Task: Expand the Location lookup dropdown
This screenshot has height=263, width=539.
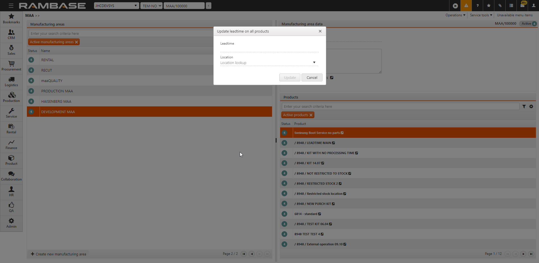Action: tap(314, 63)
